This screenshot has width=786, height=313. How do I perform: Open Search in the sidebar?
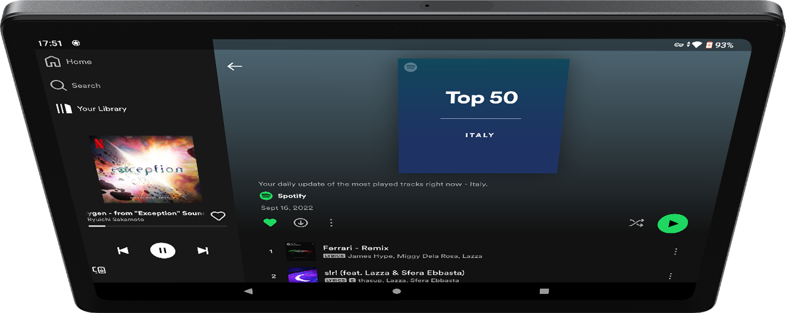coord(75,86)
